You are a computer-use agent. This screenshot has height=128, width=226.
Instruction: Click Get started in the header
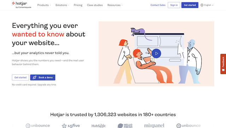[190, 5]
